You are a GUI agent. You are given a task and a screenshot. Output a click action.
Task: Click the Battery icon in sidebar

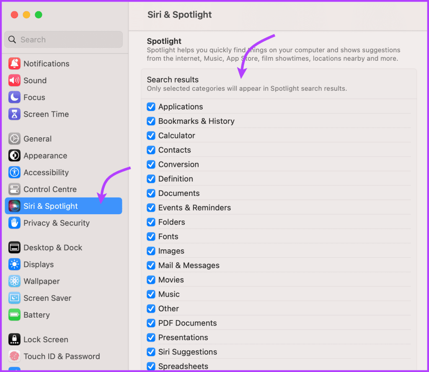pos(14,315)
